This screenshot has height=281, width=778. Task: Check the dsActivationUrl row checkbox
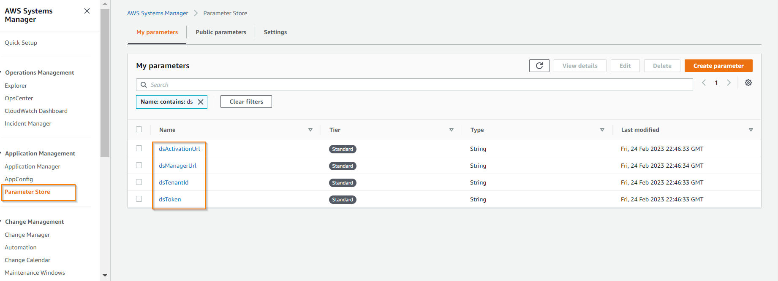tap(139, 148)
